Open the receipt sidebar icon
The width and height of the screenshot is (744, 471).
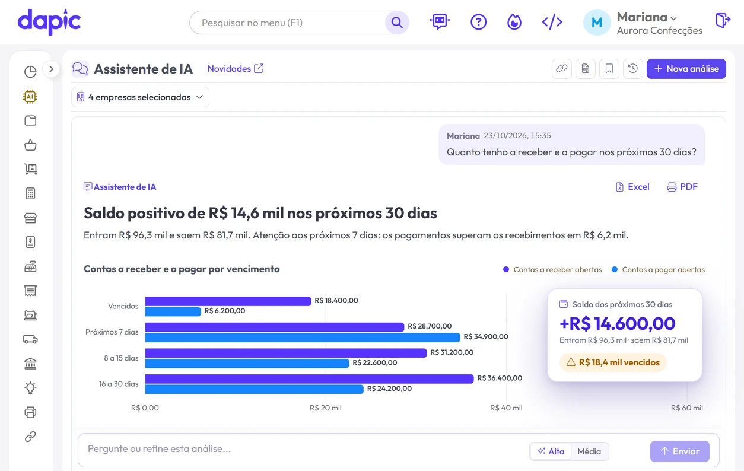(30, 291)
